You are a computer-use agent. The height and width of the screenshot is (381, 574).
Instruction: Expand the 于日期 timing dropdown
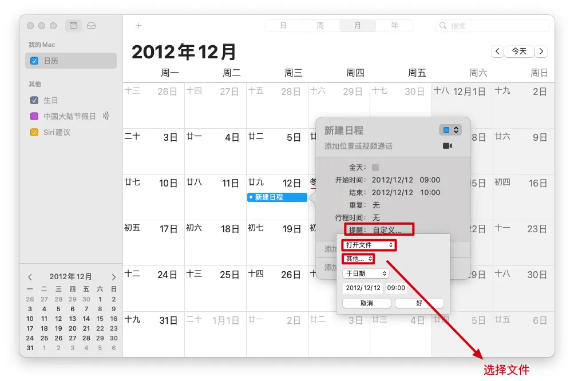click(x=365, y=274)
